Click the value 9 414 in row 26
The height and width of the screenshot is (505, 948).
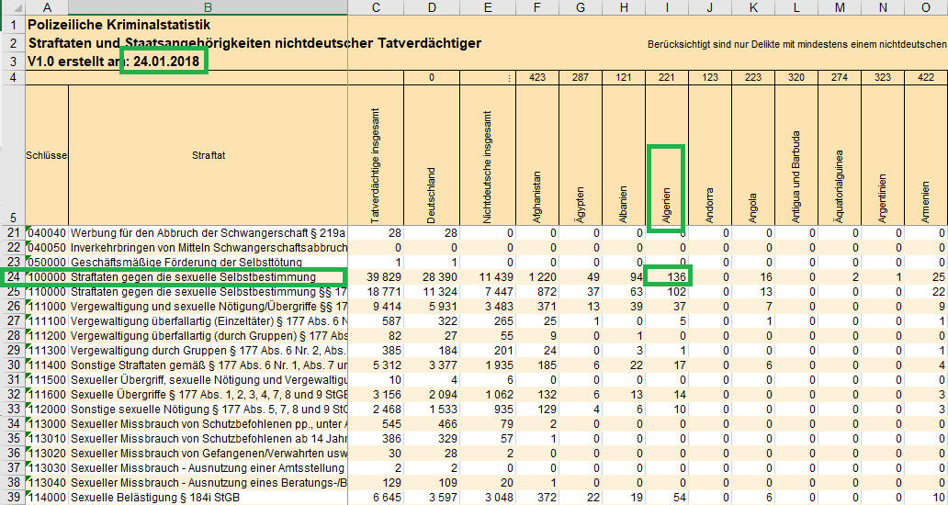tap(376, 307)
